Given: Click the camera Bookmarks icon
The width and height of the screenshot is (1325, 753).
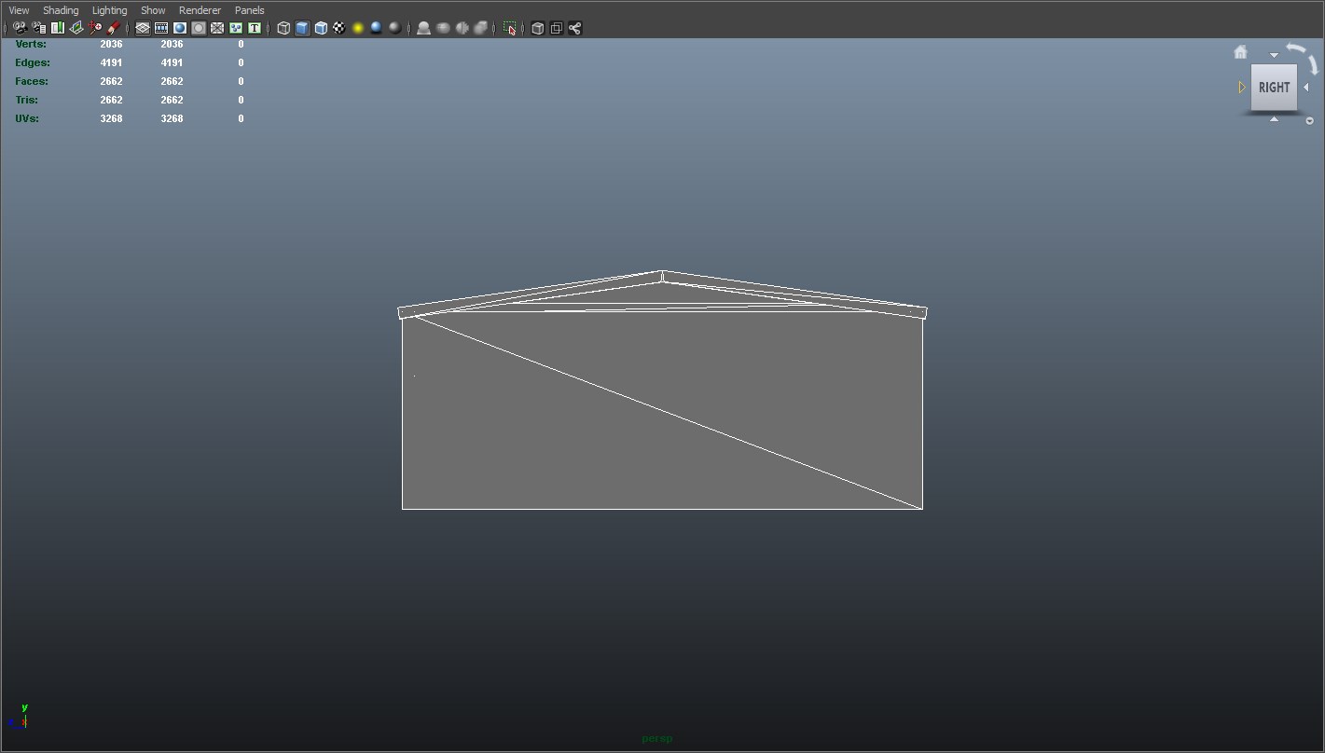Looking at the screenshot, I should pos(58,28).
